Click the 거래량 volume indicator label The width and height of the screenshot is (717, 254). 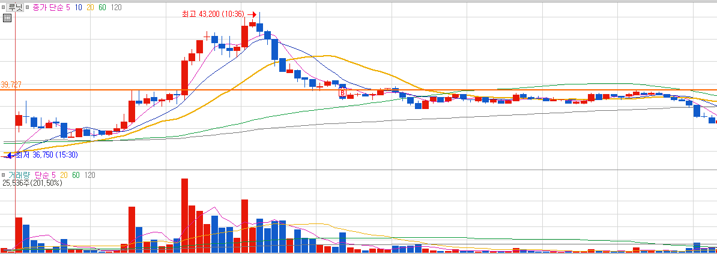pyautogui.click(x=18, y=175)
